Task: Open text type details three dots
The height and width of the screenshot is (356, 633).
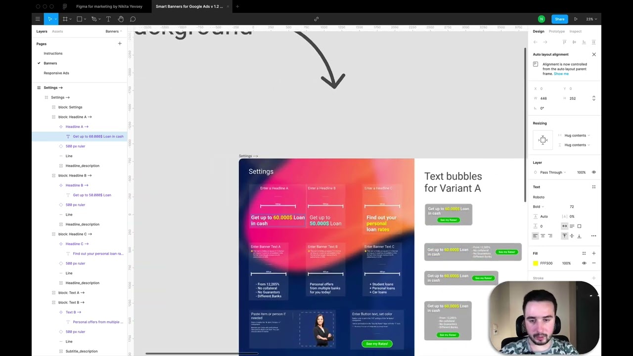Action: tap(594, 236)
